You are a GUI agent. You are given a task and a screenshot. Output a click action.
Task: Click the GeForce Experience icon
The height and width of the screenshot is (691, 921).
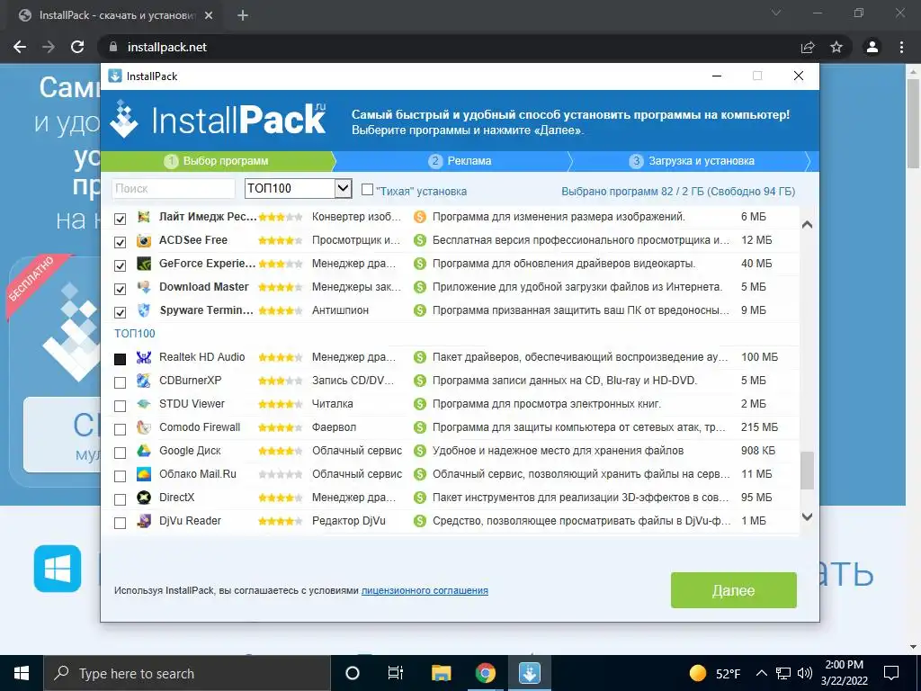(x=144, y=264)
